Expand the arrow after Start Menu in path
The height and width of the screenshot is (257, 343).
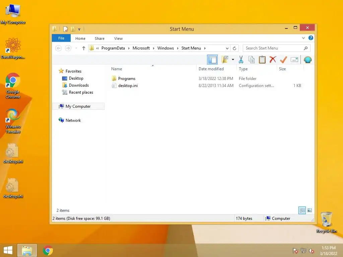point(205,48)
